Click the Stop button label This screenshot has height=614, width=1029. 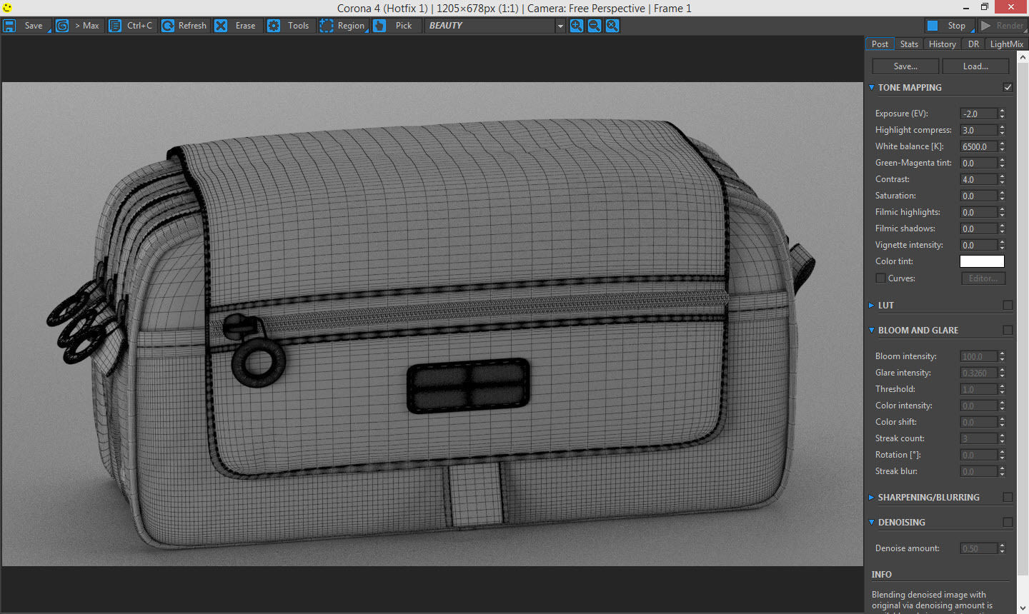(x=956, y=26)
